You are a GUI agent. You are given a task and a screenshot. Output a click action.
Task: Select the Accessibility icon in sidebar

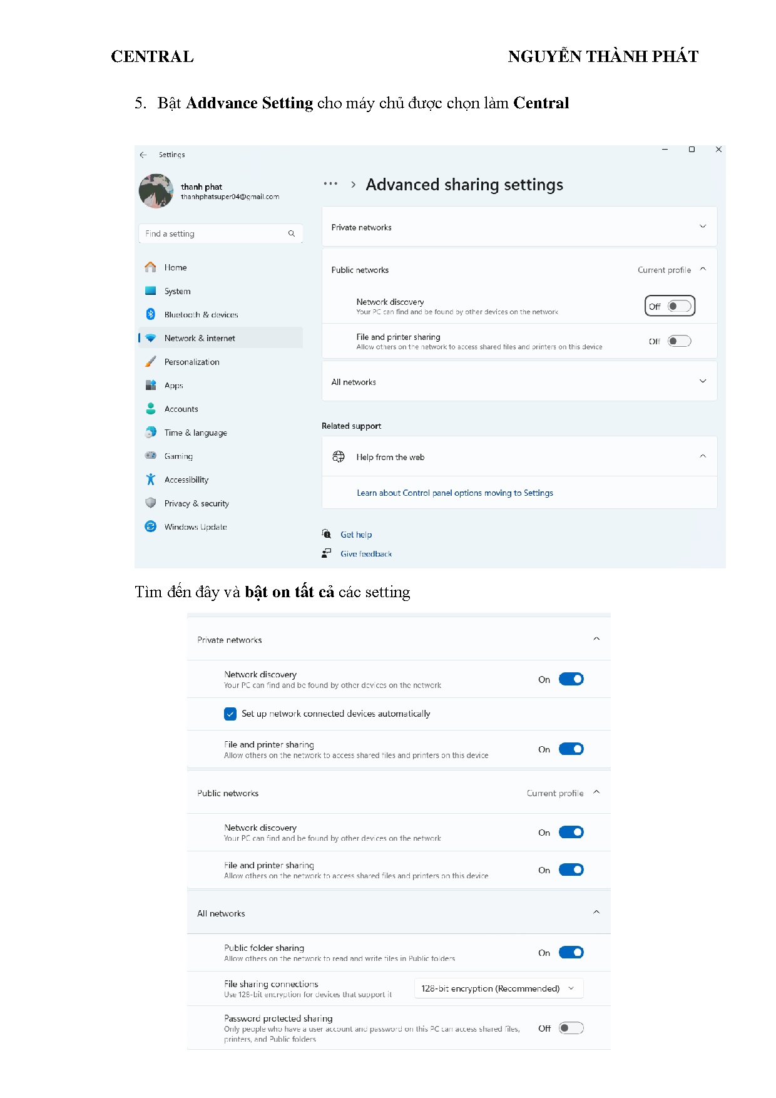tap(151, 480)
